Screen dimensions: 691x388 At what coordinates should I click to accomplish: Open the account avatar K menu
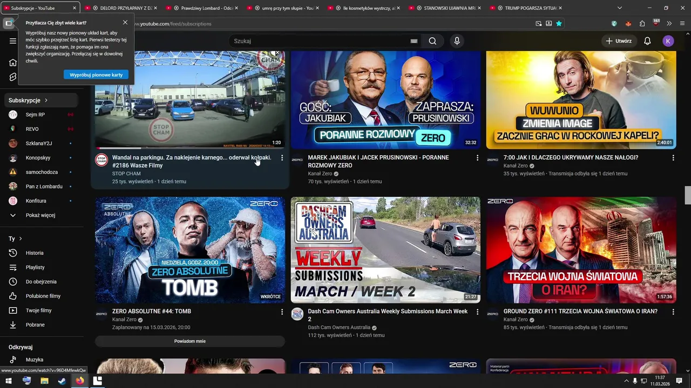tap(668, 41)
